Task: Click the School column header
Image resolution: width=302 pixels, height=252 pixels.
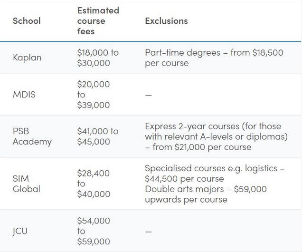Action: click(x=27, y=21)
